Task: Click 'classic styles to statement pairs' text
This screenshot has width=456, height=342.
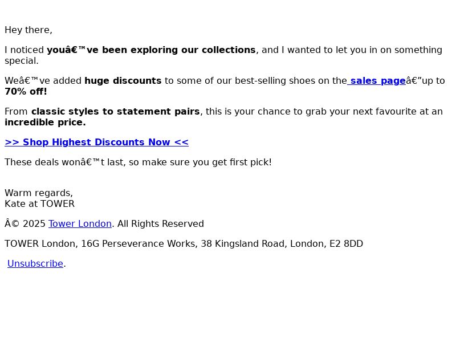Action: click(x=116, y=112)
